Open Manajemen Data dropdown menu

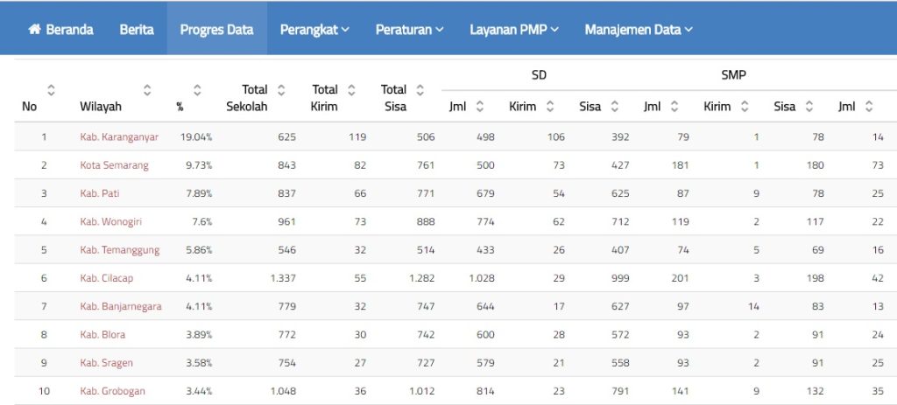click(x=639, y=30)
